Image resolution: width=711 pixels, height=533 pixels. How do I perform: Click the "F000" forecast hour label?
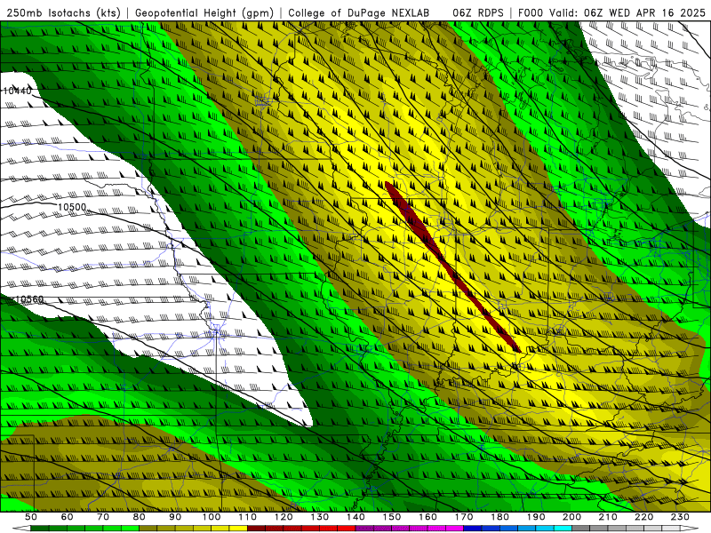pos(531,13)
